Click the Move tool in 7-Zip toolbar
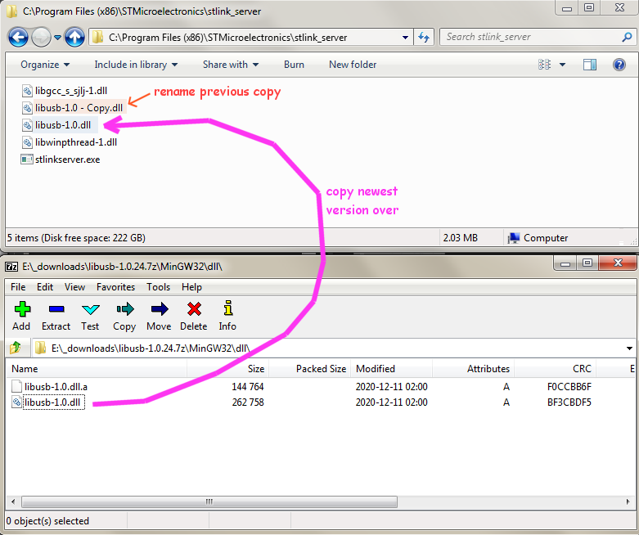The image size is (639, 535). tap(159, 316)
